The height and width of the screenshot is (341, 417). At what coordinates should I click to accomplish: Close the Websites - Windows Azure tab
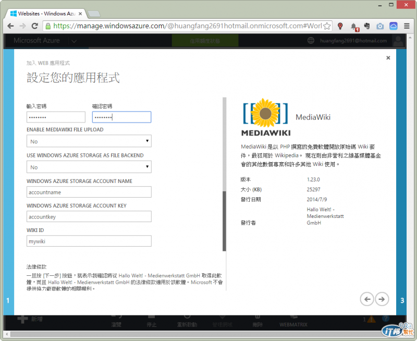click(x=80, y=14)
